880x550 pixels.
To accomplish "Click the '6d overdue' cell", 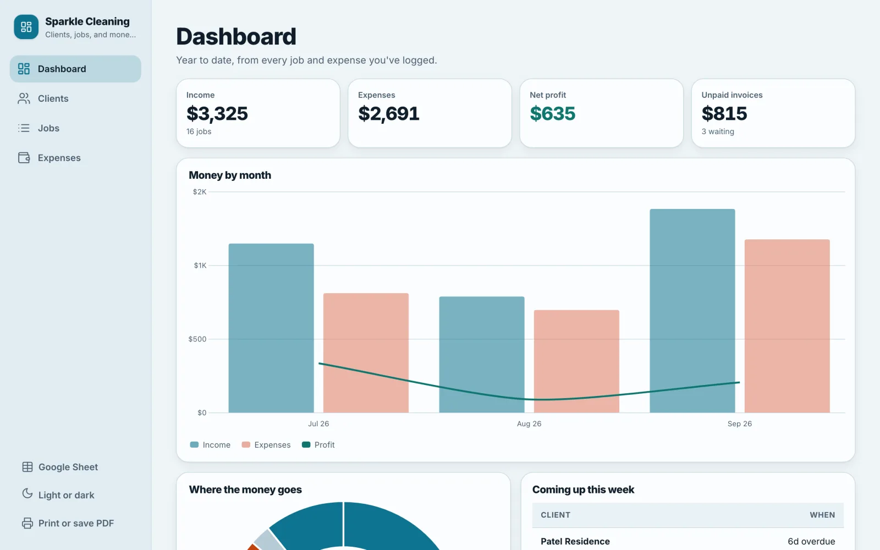I will 811,542.
